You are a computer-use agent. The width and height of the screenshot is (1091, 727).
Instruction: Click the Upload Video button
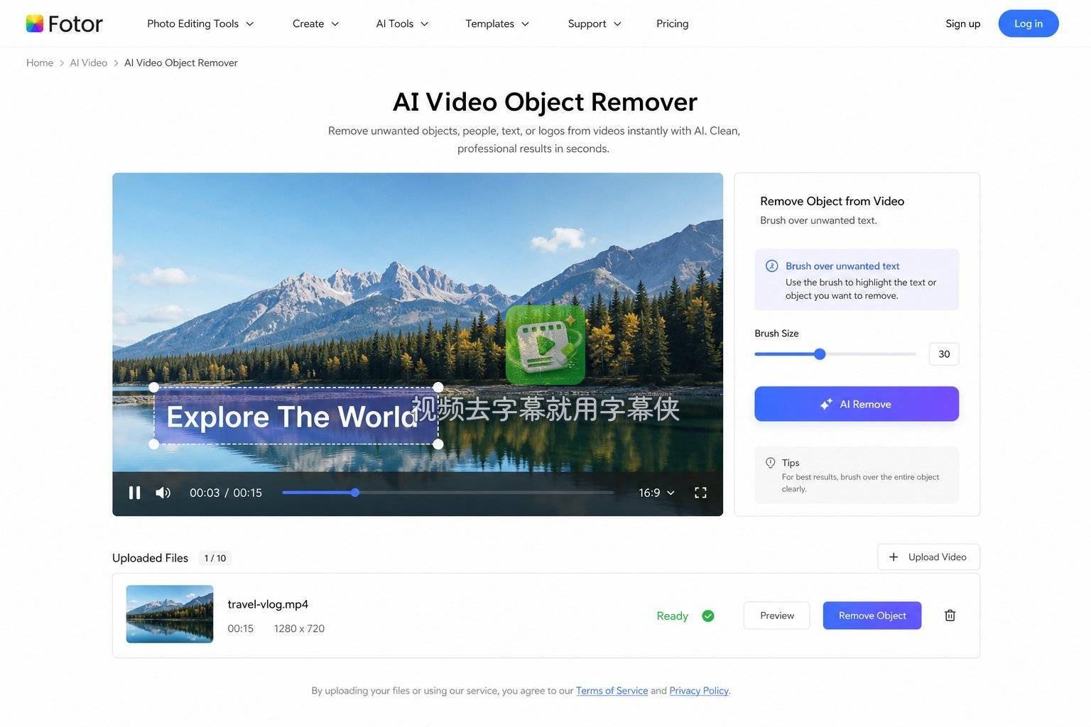[x=928, y=557]
